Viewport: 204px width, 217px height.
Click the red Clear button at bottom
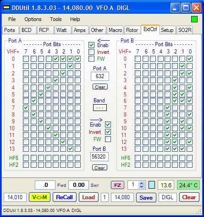pyautogui.click(x=189, y=197)
